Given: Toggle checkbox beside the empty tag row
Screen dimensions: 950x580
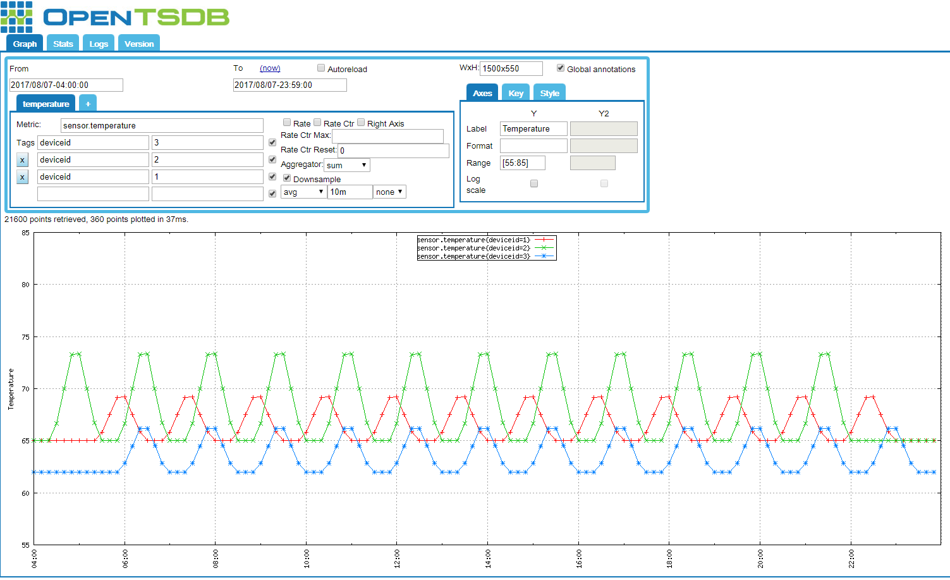Looking at the screenshot, I should pyautogui.click(x=272, y=194).
